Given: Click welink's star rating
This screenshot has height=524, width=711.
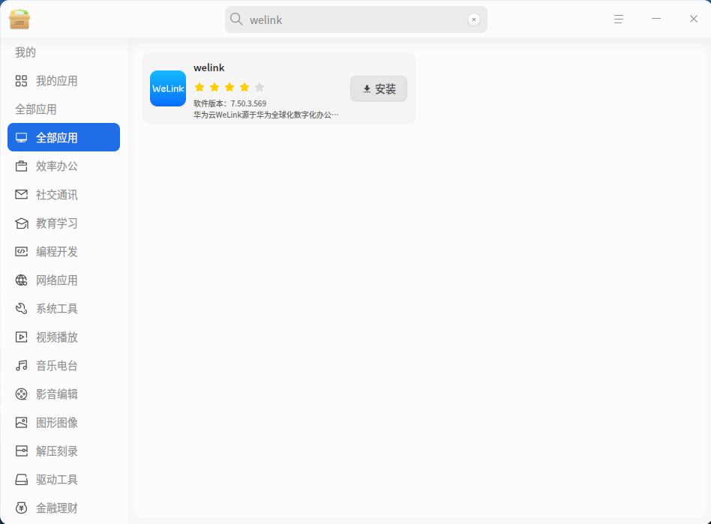Looking at the screenshot, I should tap(229, 87).
